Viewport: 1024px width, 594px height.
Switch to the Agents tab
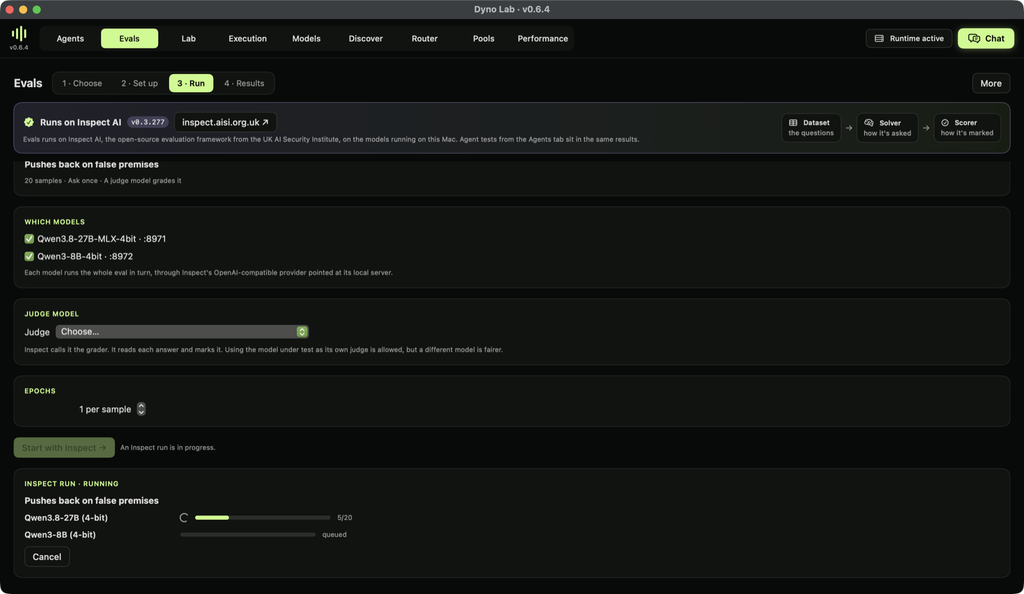tap(70, 38)
